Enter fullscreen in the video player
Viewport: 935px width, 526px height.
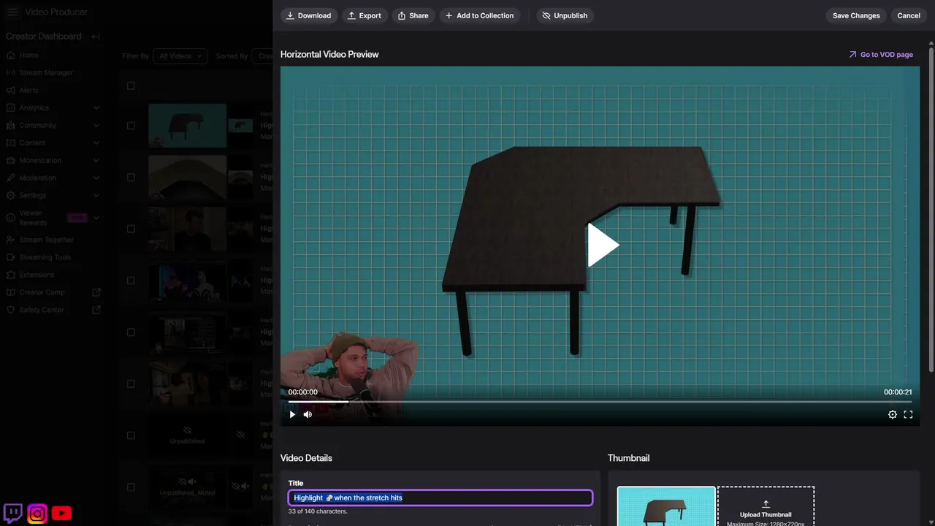(x=908, y=414)
